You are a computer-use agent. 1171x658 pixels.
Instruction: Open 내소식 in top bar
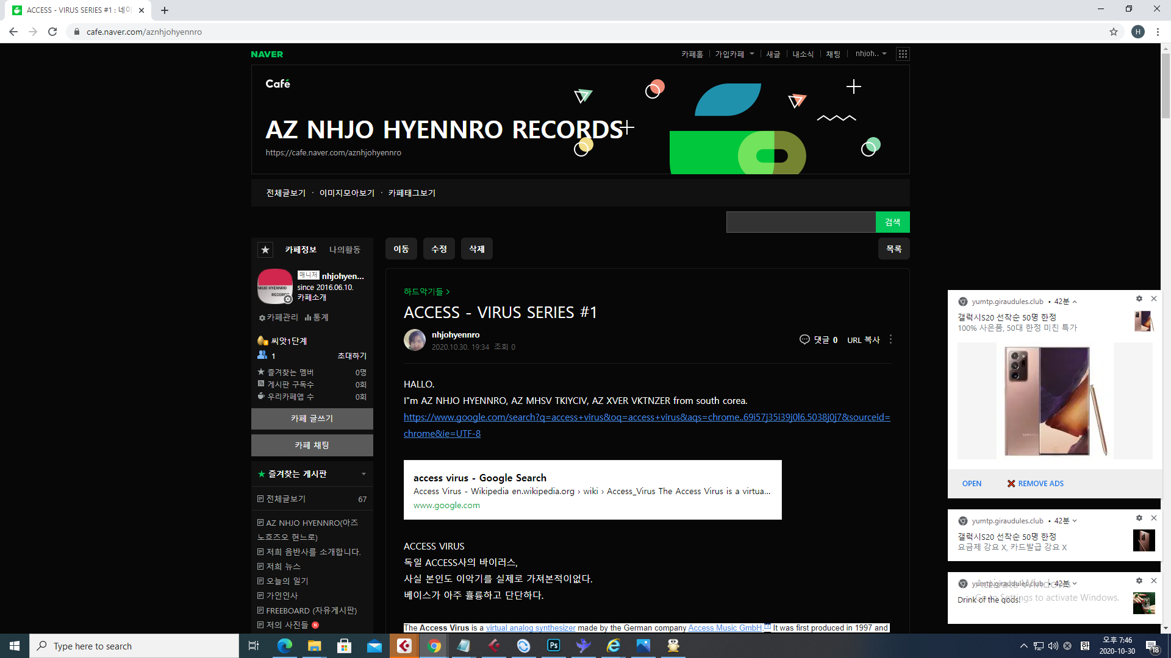point(803,54)
